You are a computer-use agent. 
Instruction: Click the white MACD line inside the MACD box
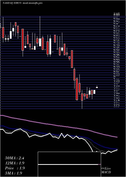[68, 164]
